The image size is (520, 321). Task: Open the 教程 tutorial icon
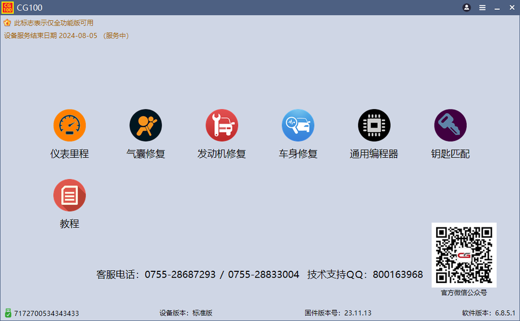click(x=69, y=195)
